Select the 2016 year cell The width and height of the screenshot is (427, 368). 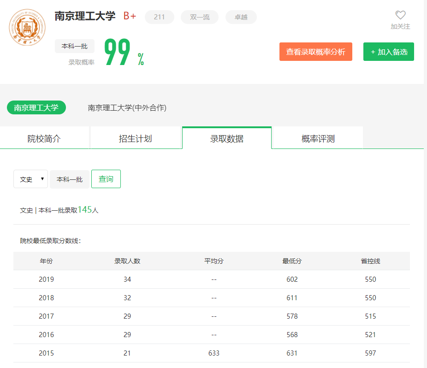pos(46,334)
